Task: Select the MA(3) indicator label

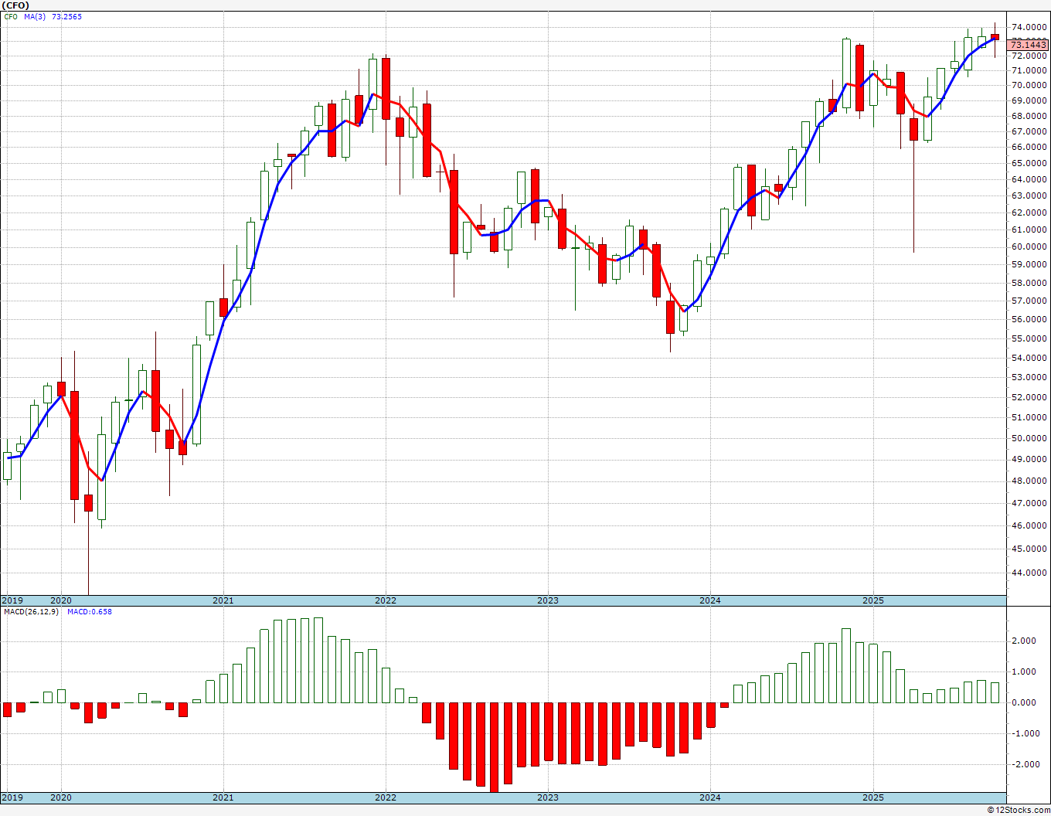Action: tap(35, 17)
